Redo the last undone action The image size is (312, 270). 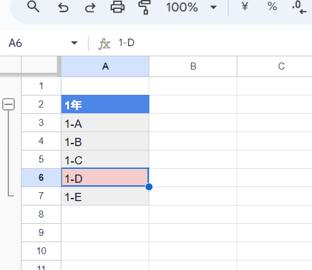[90, 8]
